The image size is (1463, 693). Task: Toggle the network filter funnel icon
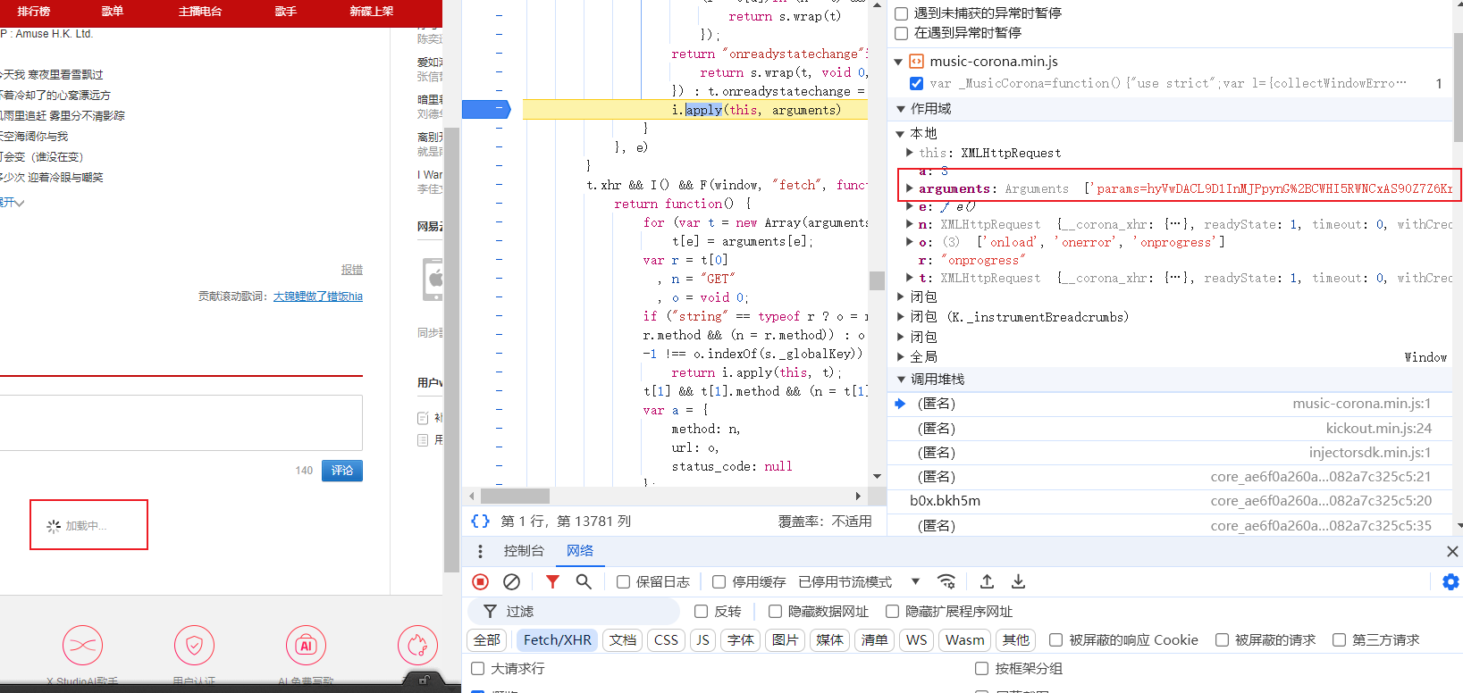[x=552, y=581]
